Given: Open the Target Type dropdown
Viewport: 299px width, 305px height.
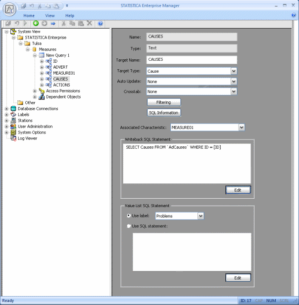Looking at the screenshot, I should (234, 71).
